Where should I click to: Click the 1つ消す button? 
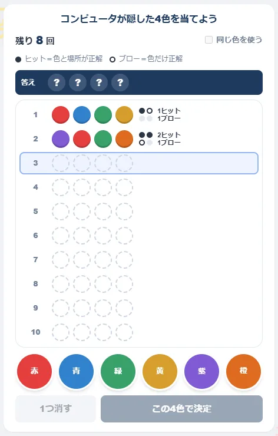[55, 409]
